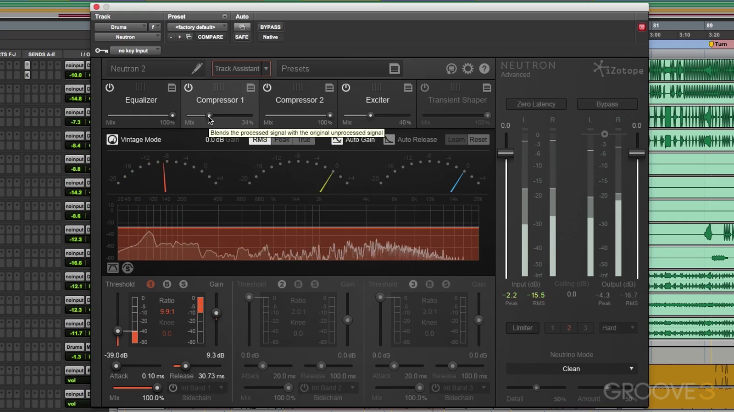Select limiter character 3
This screenshot has height=412, width=734.
tap(585, 328)
